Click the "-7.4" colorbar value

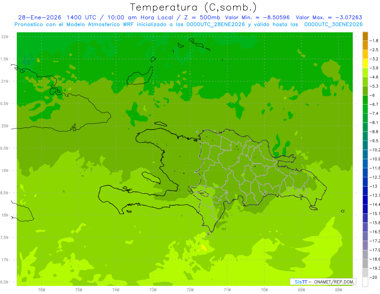click(374, 114)
